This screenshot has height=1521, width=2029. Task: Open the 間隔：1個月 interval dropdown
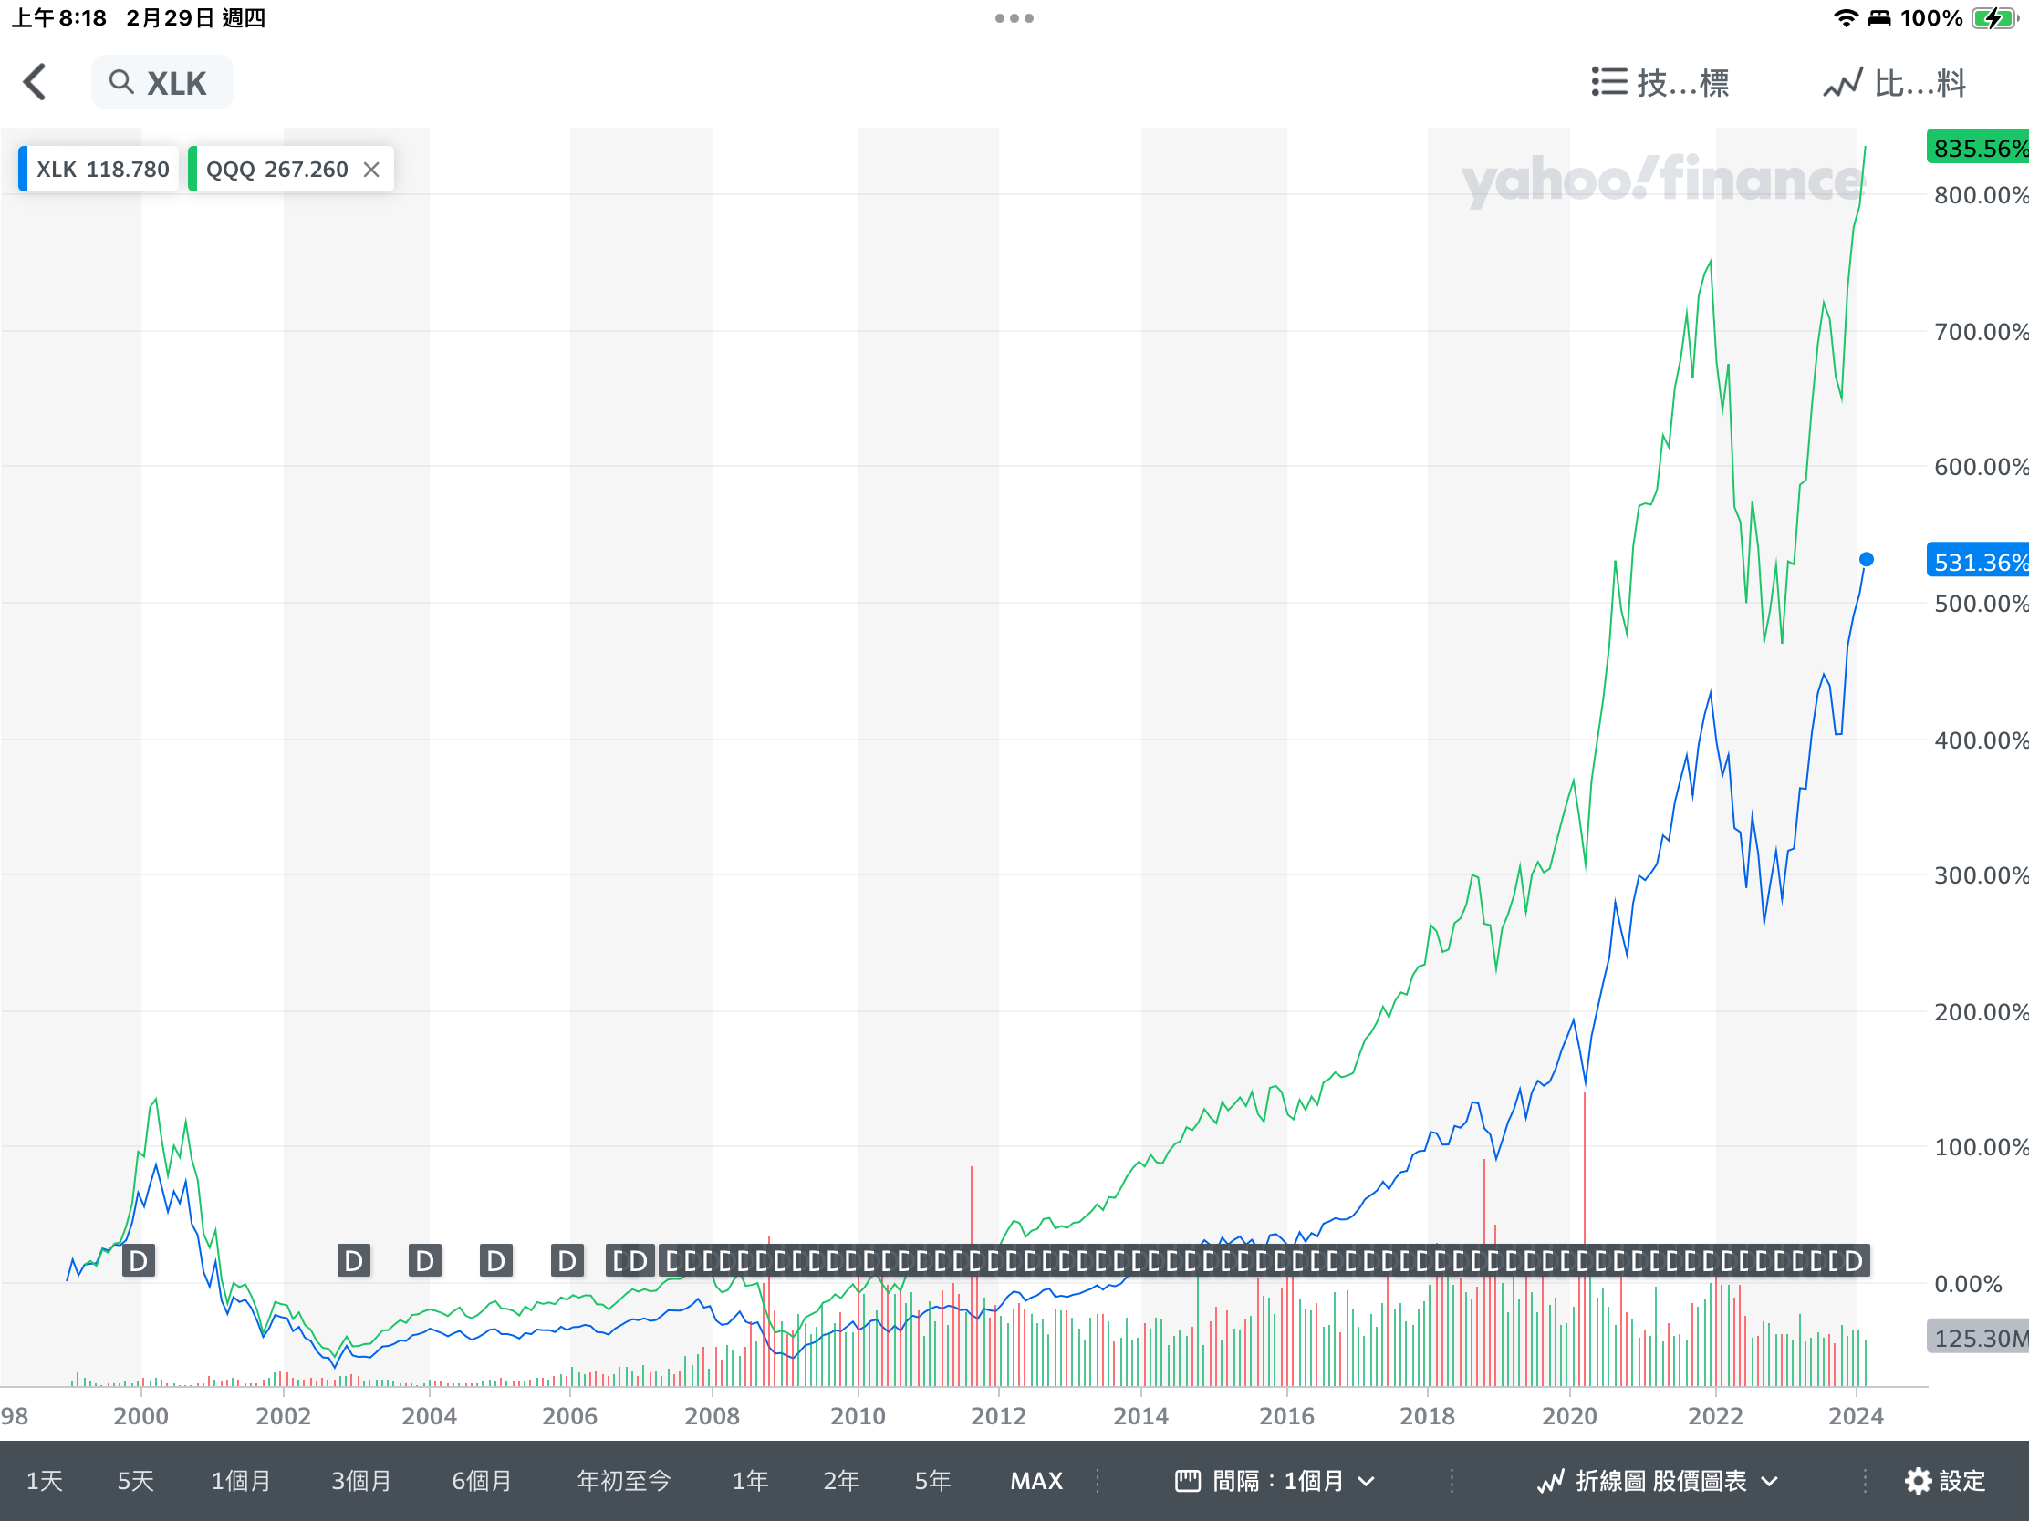[1275, 1481]
